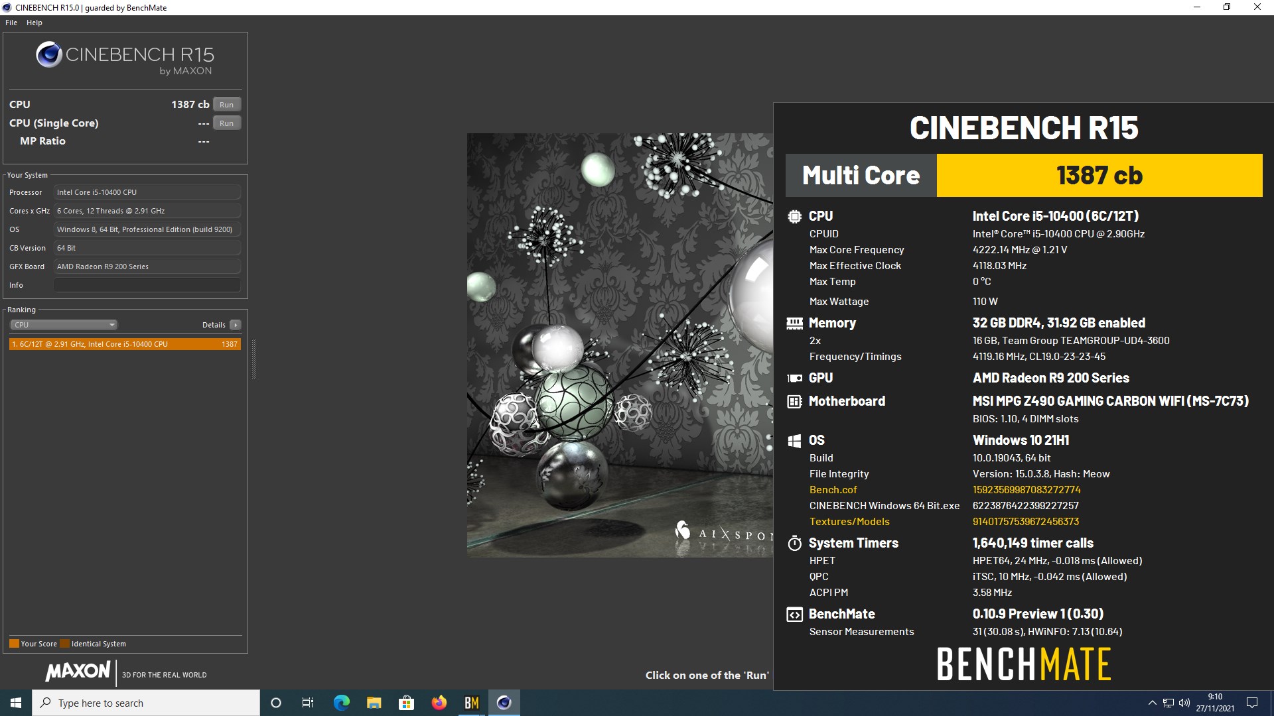Click the CB Version field value
The width and height of the screenshot is (1274, 716).
[147, 248]
